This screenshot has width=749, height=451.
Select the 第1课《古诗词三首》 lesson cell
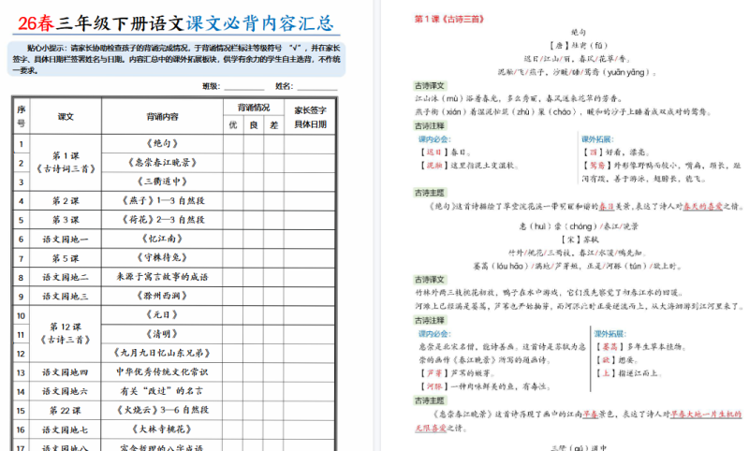tap(66, 163)
